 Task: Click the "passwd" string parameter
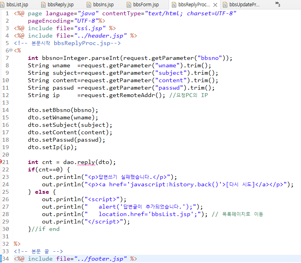pos(169,88)
